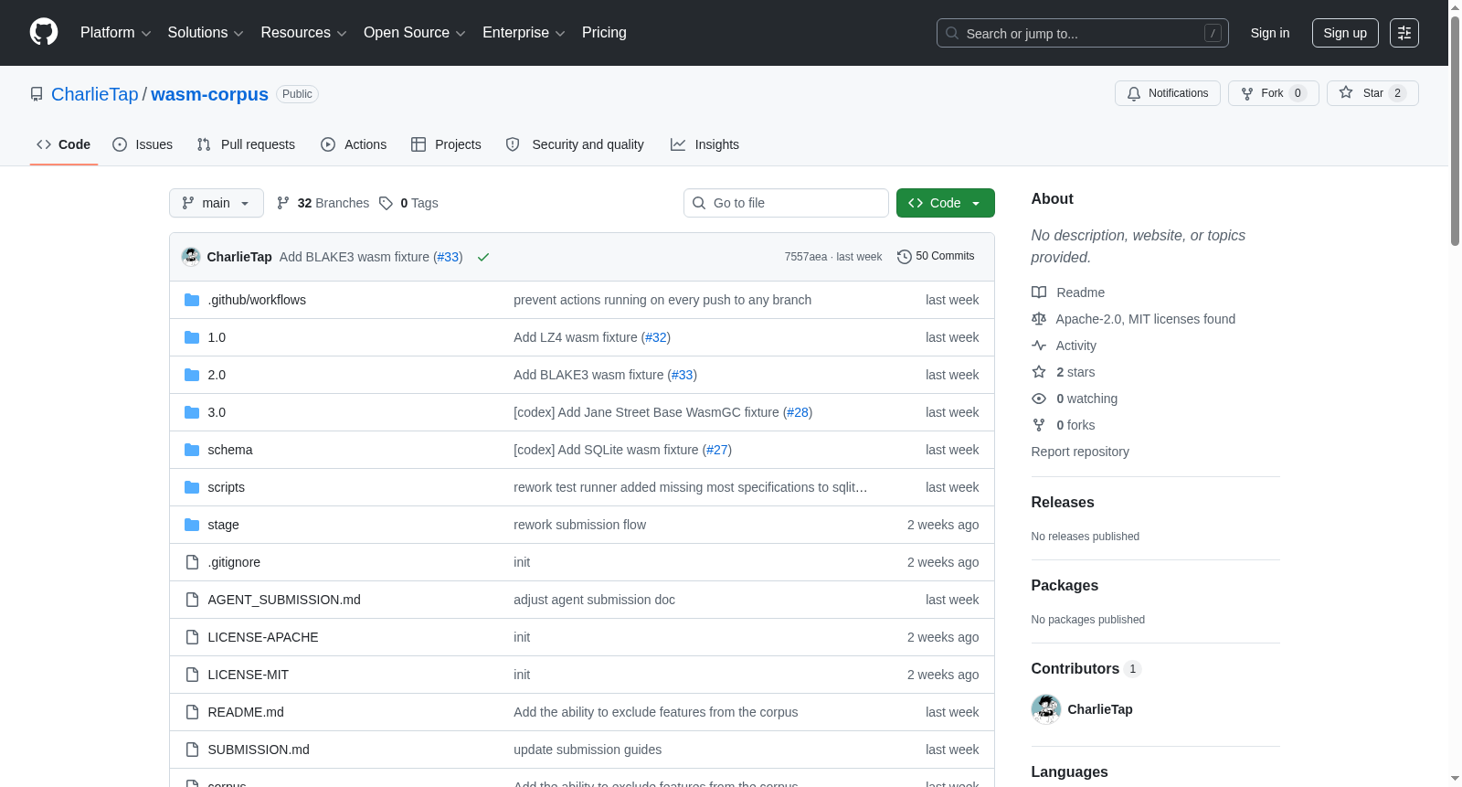Screen dimensions: 1462x787
Task: Open the 'rework submission flow' commit message
Action: pyautogui.click(x=579, y=525)
